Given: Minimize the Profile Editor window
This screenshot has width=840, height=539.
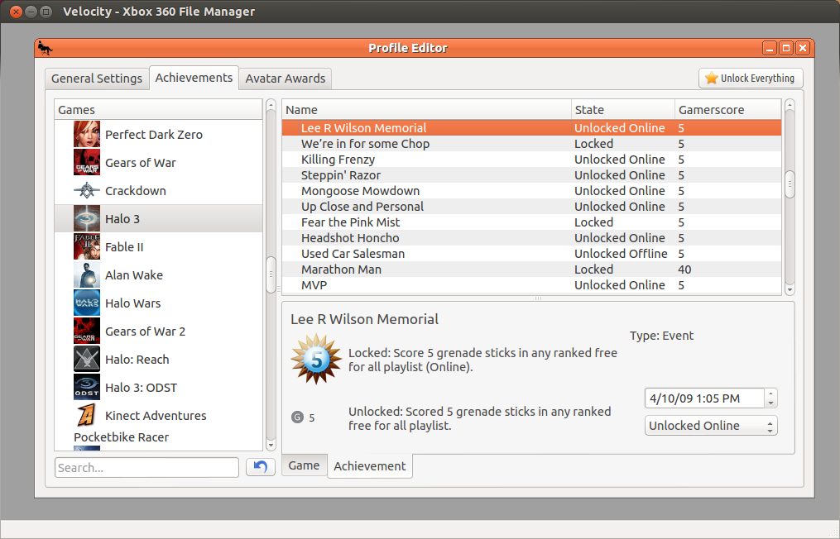Looking at the screenshot, I should 770,48.
